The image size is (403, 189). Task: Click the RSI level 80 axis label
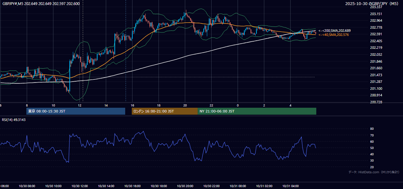[x=372, y=129]
